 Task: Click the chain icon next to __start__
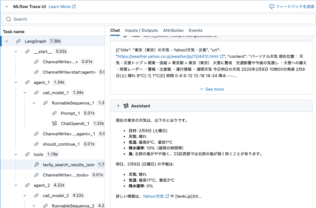[x=27, y=51]
